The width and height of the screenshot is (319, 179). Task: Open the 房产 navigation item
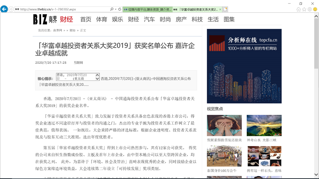click(181, 20)
